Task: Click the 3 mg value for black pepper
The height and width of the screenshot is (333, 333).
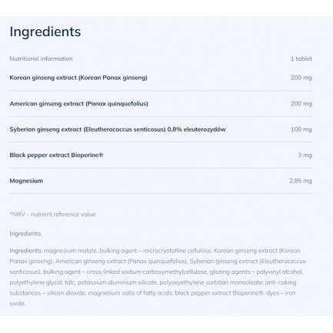Action: (305, 155)
